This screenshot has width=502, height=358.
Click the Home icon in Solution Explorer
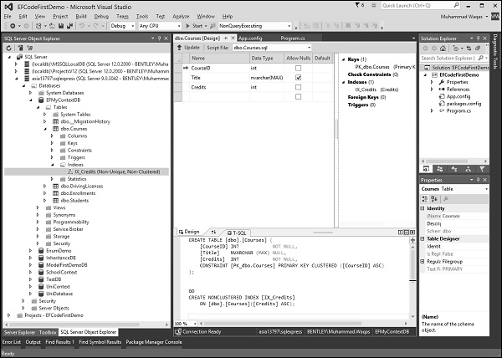pos(444,47)
